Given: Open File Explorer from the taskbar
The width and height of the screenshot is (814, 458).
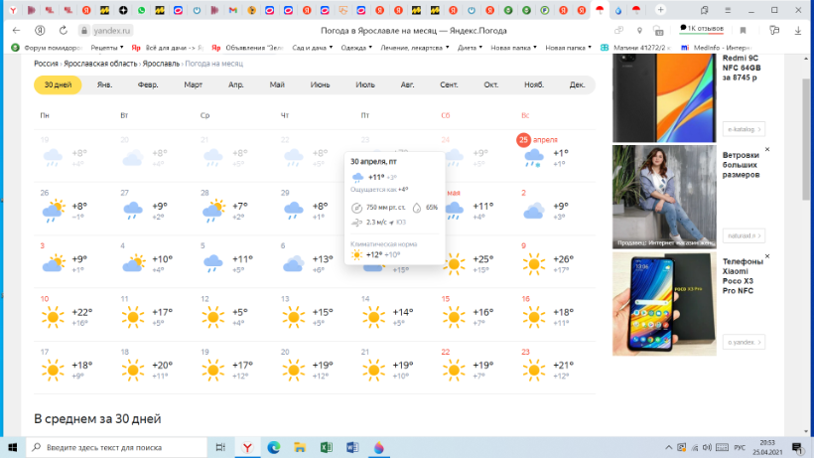Looking at the screenshot, I should [300, 447].
